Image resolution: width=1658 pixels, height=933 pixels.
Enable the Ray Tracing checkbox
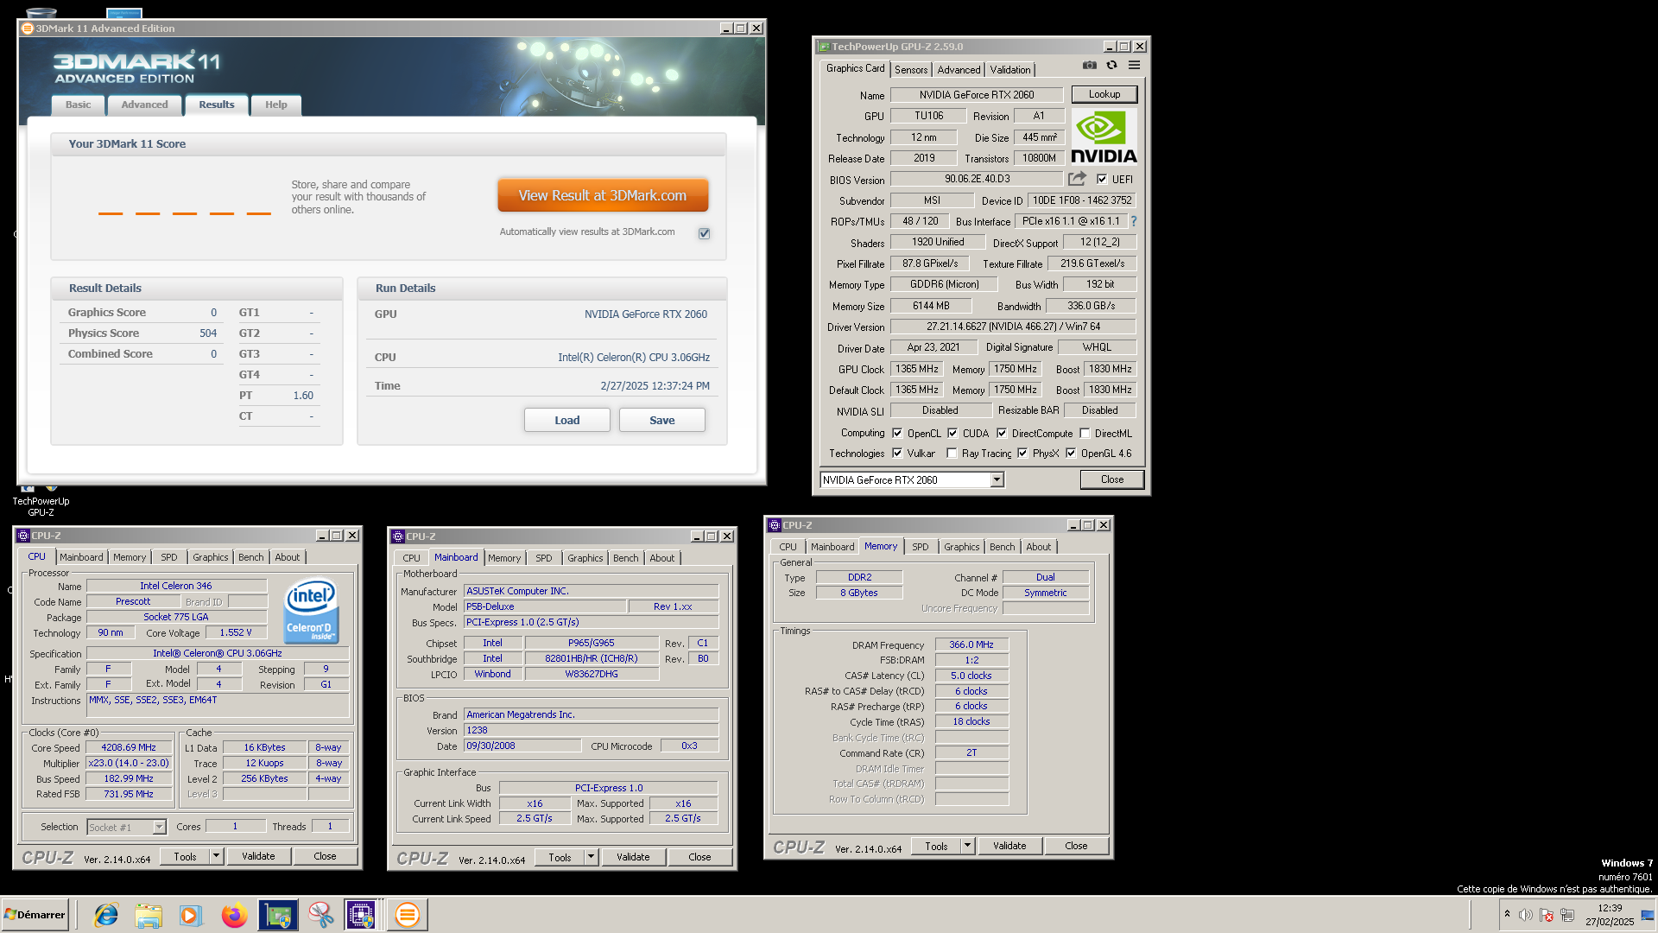952,453
